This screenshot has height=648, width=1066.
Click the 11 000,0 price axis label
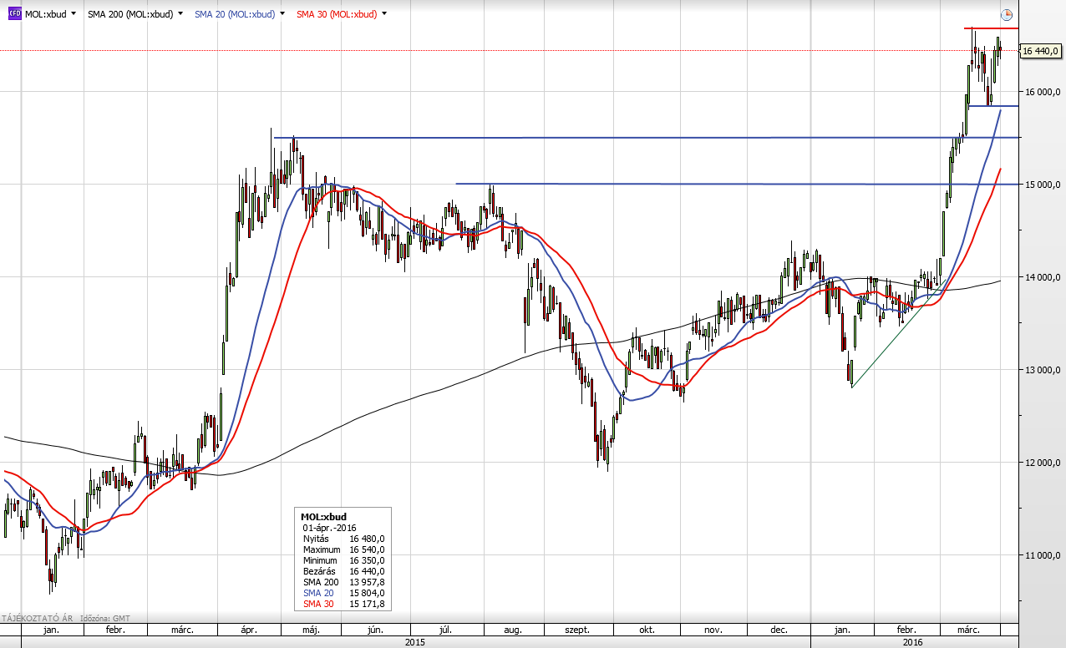pos(1041,555)
